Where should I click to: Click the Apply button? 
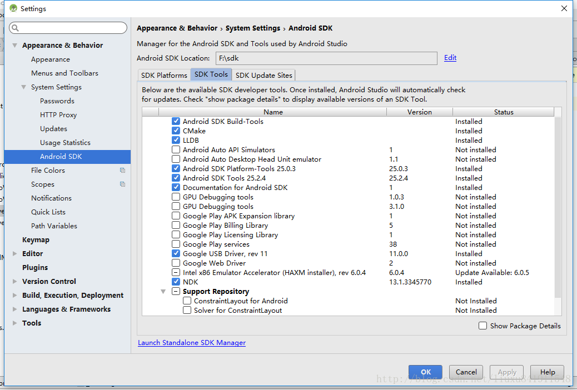tap(507, 372)
